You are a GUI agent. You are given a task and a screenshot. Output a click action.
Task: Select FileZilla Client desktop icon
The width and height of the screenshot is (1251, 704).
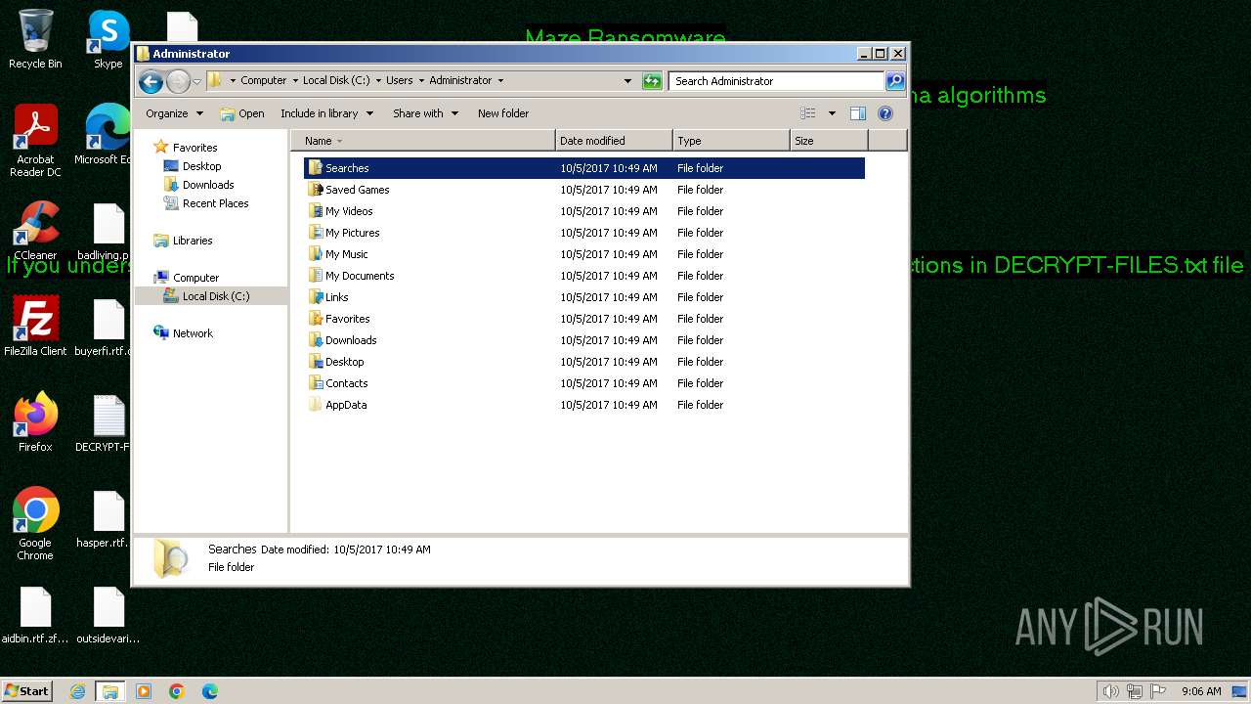click(x=35, y=327)
